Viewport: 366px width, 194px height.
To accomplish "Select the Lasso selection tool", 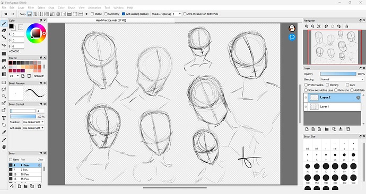I will [4, 89].
